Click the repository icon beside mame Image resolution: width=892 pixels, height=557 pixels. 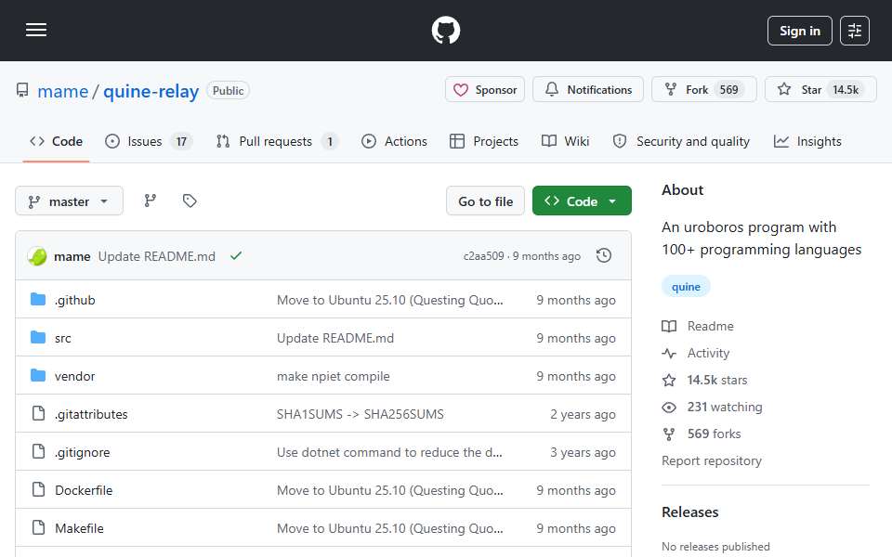(22, 90)
